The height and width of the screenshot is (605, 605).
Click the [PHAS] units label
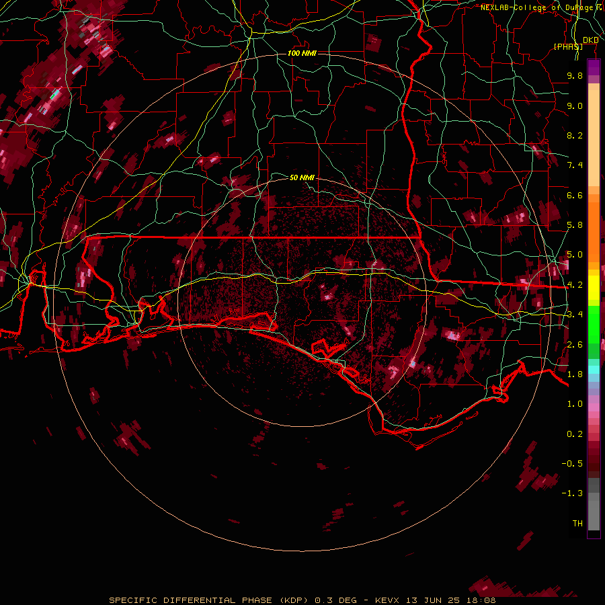pos(568,46)
